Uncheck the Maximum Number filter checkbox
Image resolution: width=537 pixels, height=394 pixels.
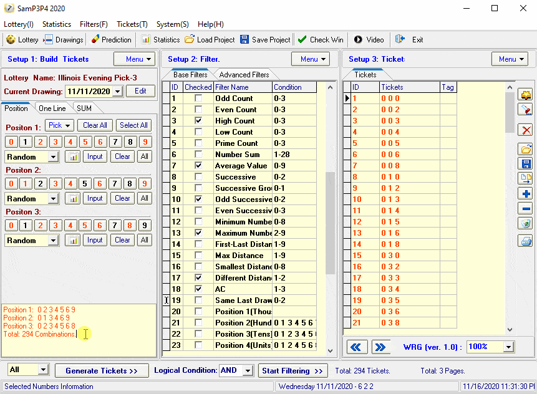coord(198,233)
